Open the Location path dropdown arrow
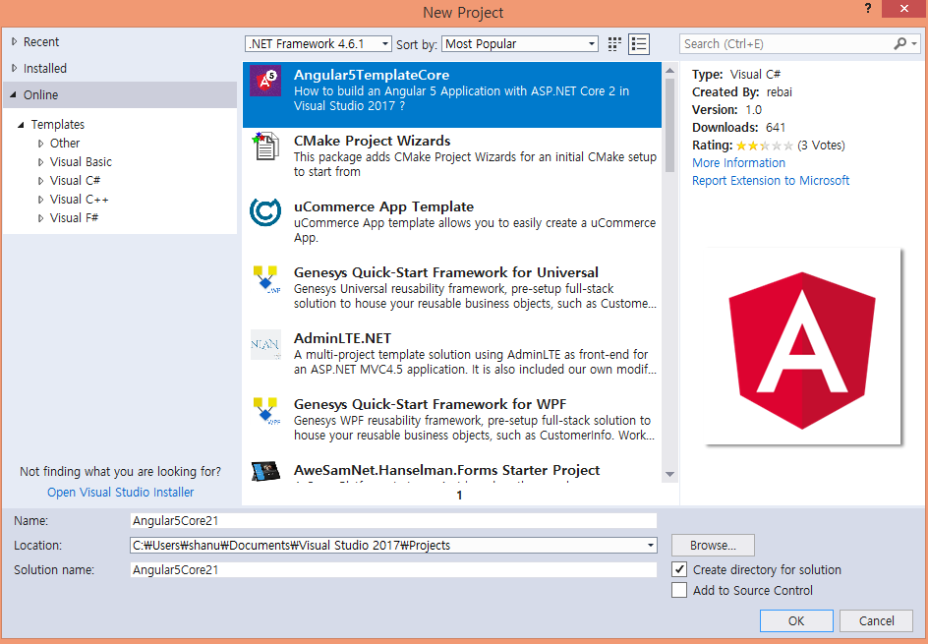The height and width of the screenshot is (644, 928). (651, 545)
